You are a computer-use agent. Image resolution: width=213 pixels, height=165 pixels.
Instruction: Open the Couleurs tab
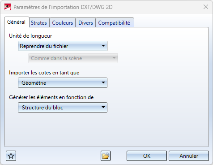[x=63, y=23]
